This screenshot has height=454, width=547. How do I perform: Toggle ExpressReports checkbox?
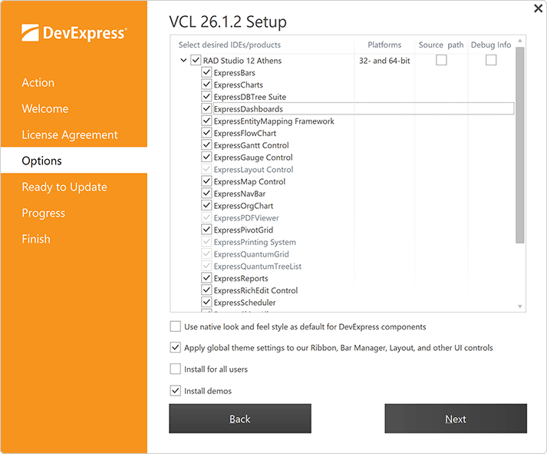coord(206,278)
